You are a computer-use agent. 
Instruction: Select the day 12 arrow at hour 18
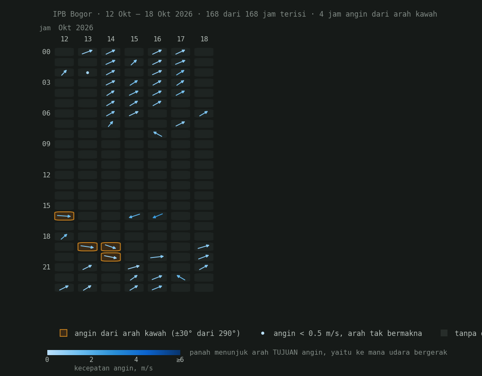click(x=64, y=237)
